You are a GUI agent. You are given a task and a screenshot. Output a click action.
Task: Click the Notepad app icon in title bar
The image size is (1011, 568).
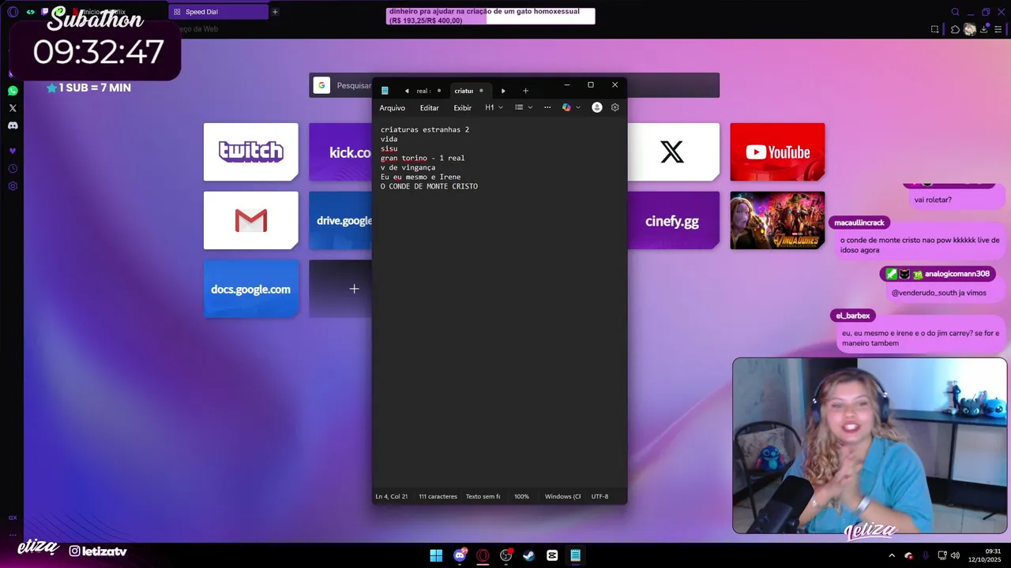(x=385, y=91)
